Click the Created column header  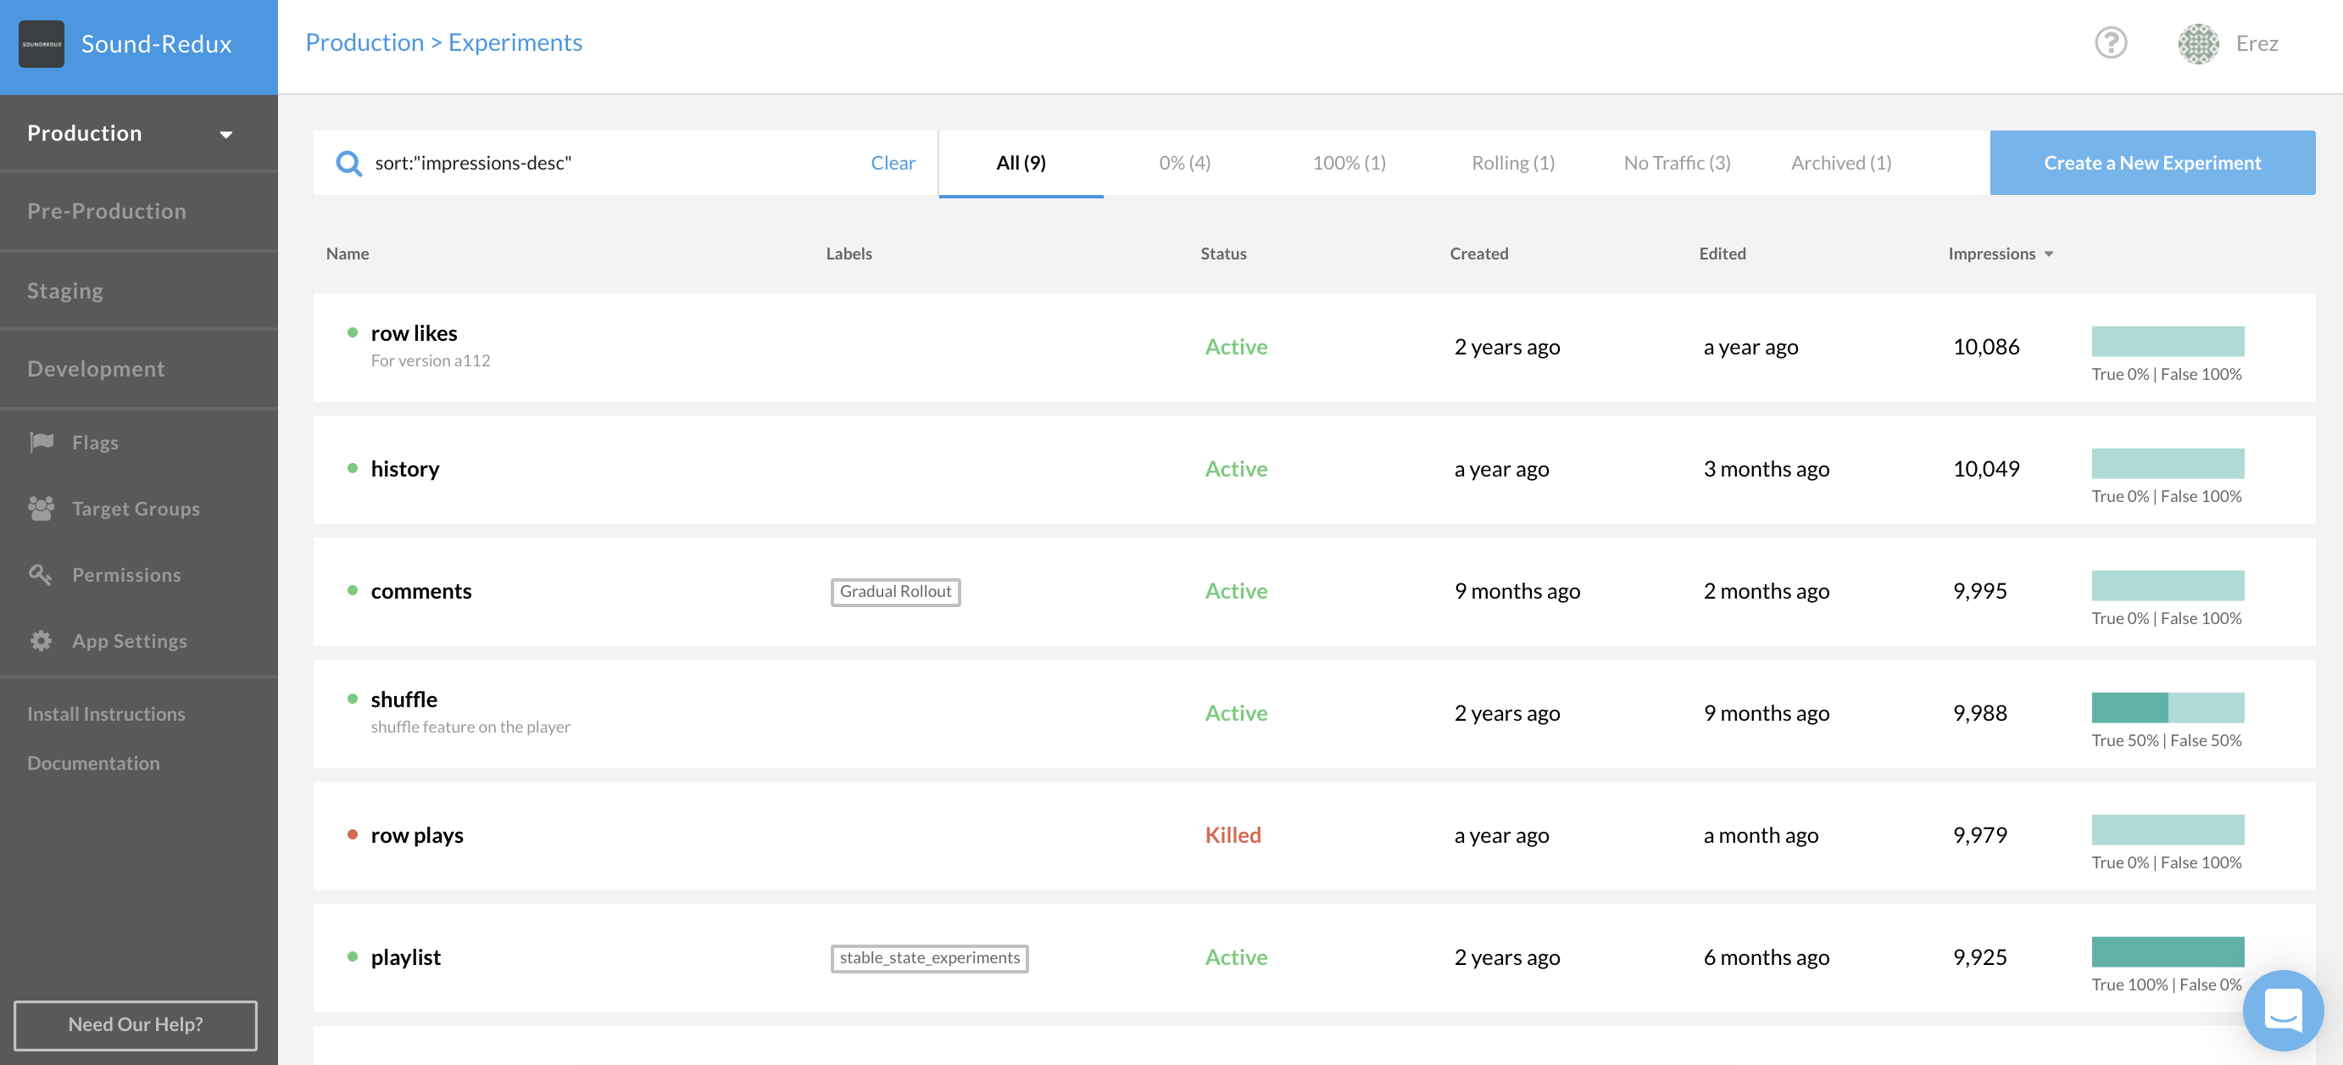point(1479,254)
